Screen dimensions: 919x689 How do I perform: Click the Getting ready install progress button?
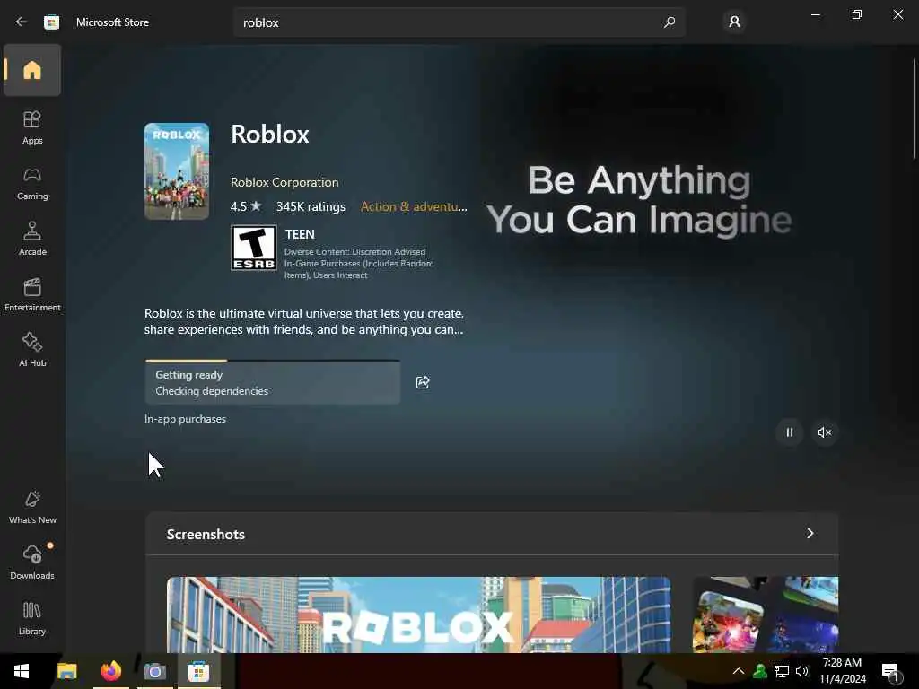pos(273,382)
